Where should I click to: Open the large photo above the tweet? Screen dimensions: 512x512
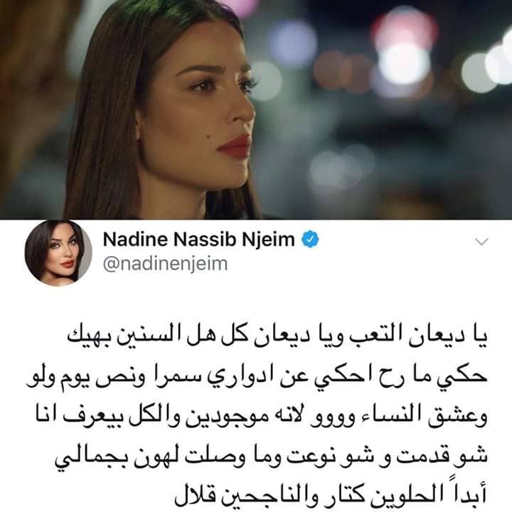pyautogui.click(x=256, y=110)
